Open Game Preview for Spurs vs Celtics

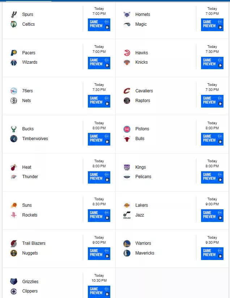click(x=99, y=25)
